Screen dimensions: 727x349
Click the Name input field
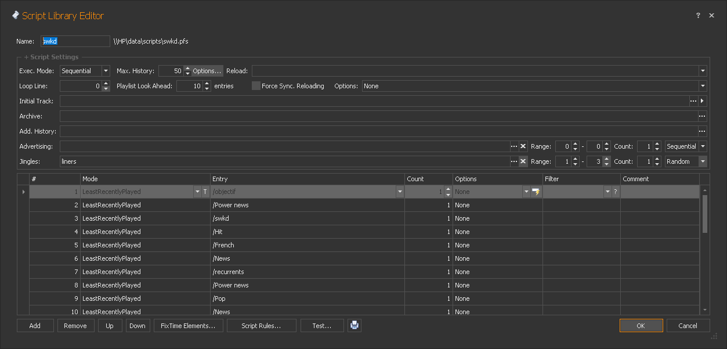coord(75,41)
